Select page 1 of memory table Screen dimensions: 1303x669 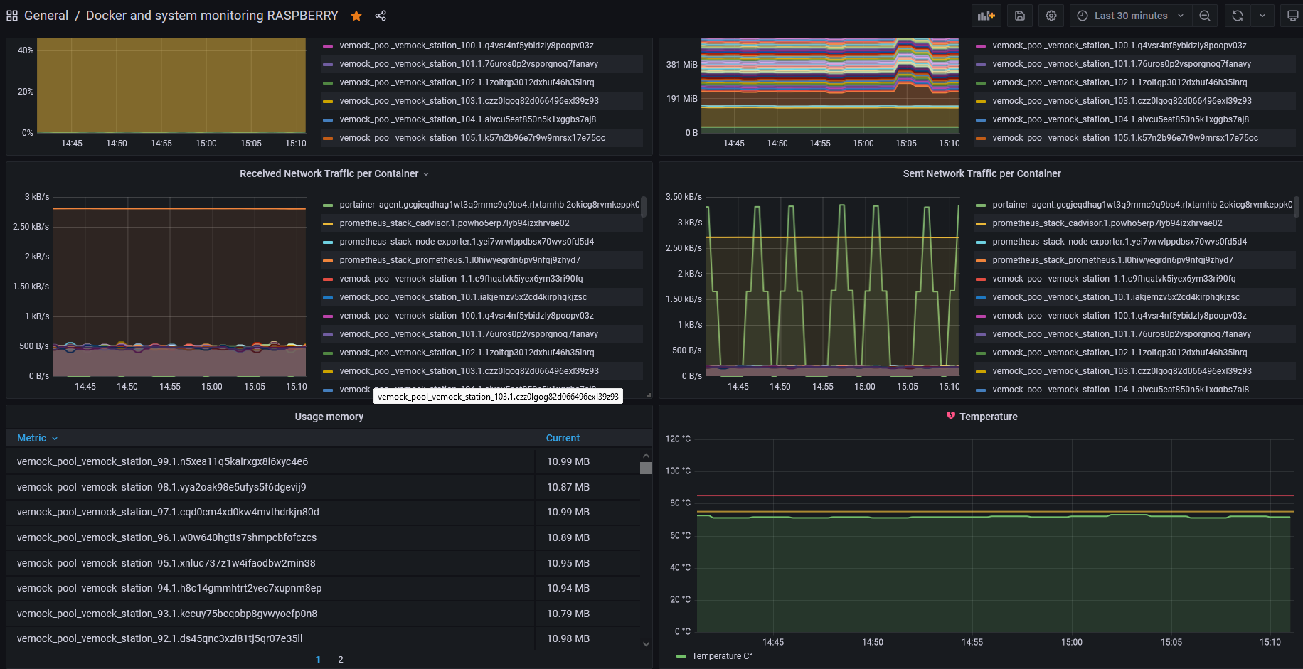[x=318, y=659]
